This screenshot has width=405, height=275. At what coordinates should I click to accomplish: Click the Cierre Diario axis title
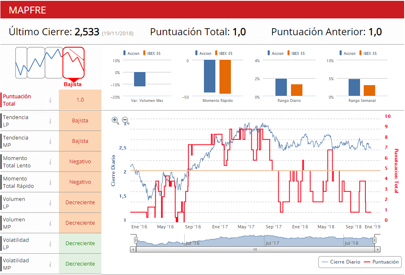[x=113, y=171]
